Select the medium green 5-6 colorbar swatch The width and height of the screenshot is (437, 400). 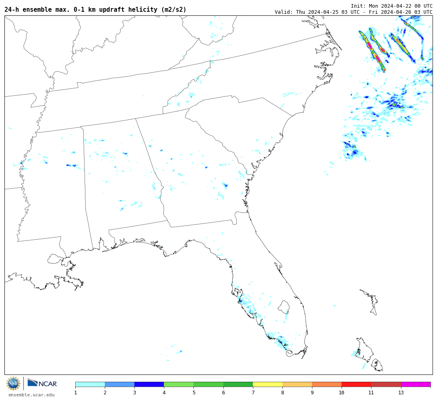tap(208, 385)
